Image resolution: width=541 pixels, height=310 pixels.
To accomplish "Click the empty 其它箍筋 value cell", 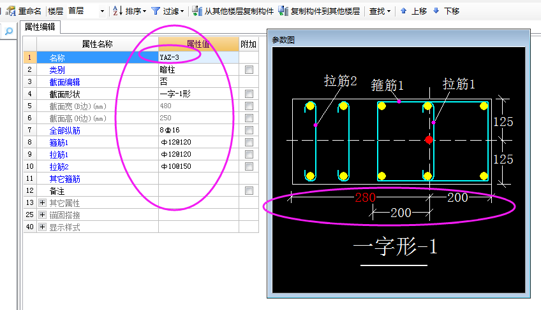I will 198,178.
